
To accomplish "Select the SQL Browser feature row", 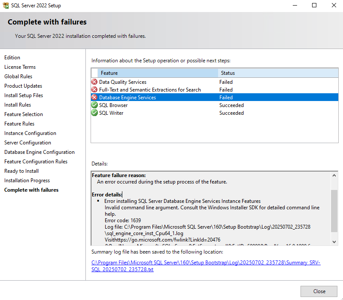I will (x=215, y=105).
